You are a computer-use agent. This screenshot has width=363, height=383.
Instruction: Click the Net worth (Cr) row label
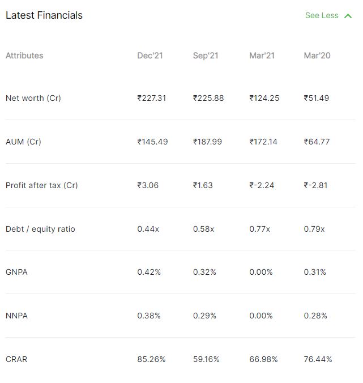pyautogui.click(x=33, y=98)
